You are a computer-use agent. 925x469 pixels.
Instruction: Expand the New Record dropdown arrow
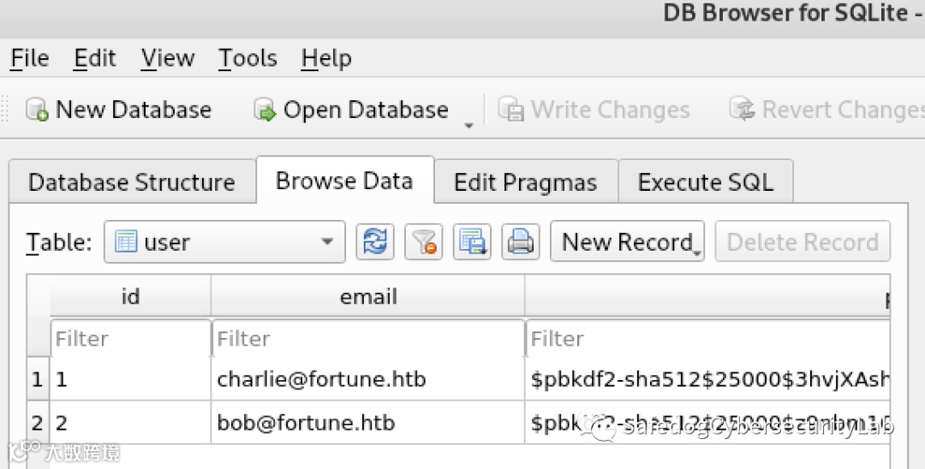pyautogui.click(x=696, y=252)
